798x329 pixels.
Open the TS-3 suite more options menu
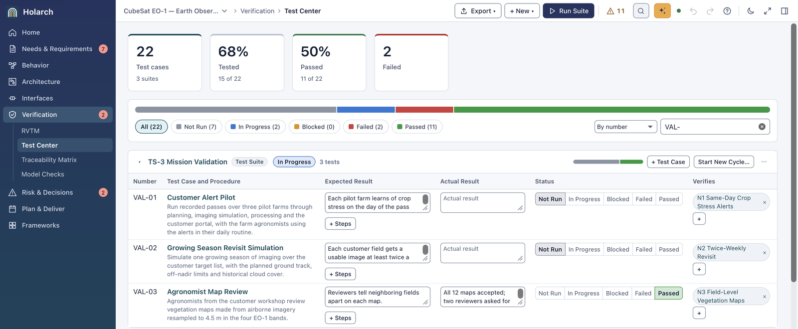[764, 162]
